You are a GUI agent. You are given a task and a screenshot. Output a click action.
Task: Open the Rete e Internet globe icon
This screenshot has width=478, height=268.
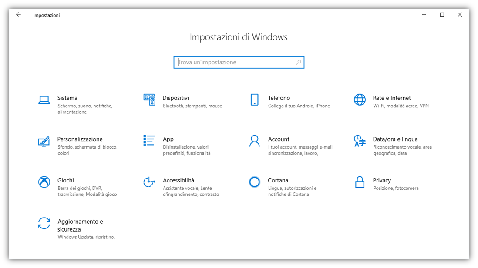tap(360, 99)
